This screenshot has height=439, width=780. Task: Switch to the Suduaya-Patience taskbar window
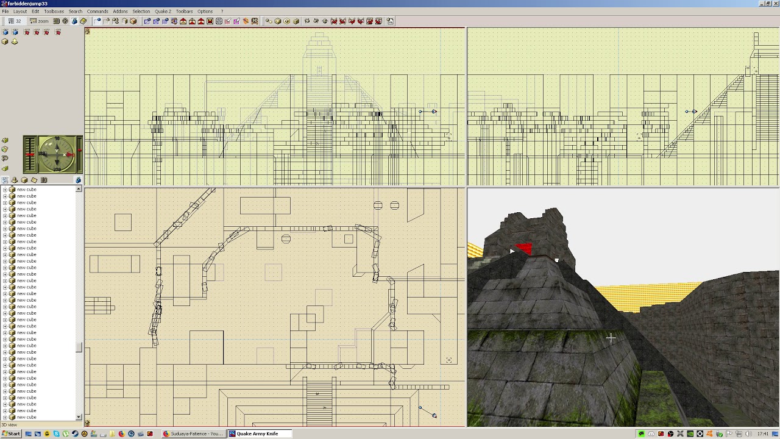click(194, 434)
